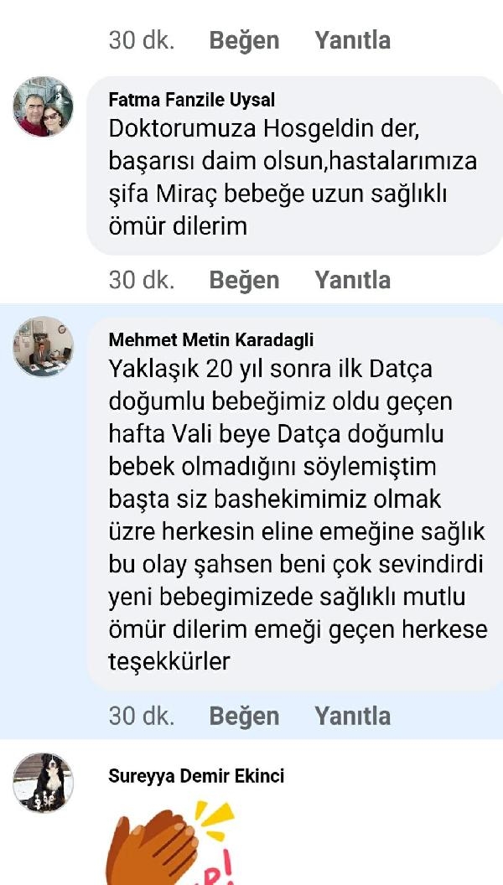This screenshot has height=885, width=503.
Task: Select Fatma's comment bubble starting Doktorumuza Hosgeldin
Action: [295, 166]
